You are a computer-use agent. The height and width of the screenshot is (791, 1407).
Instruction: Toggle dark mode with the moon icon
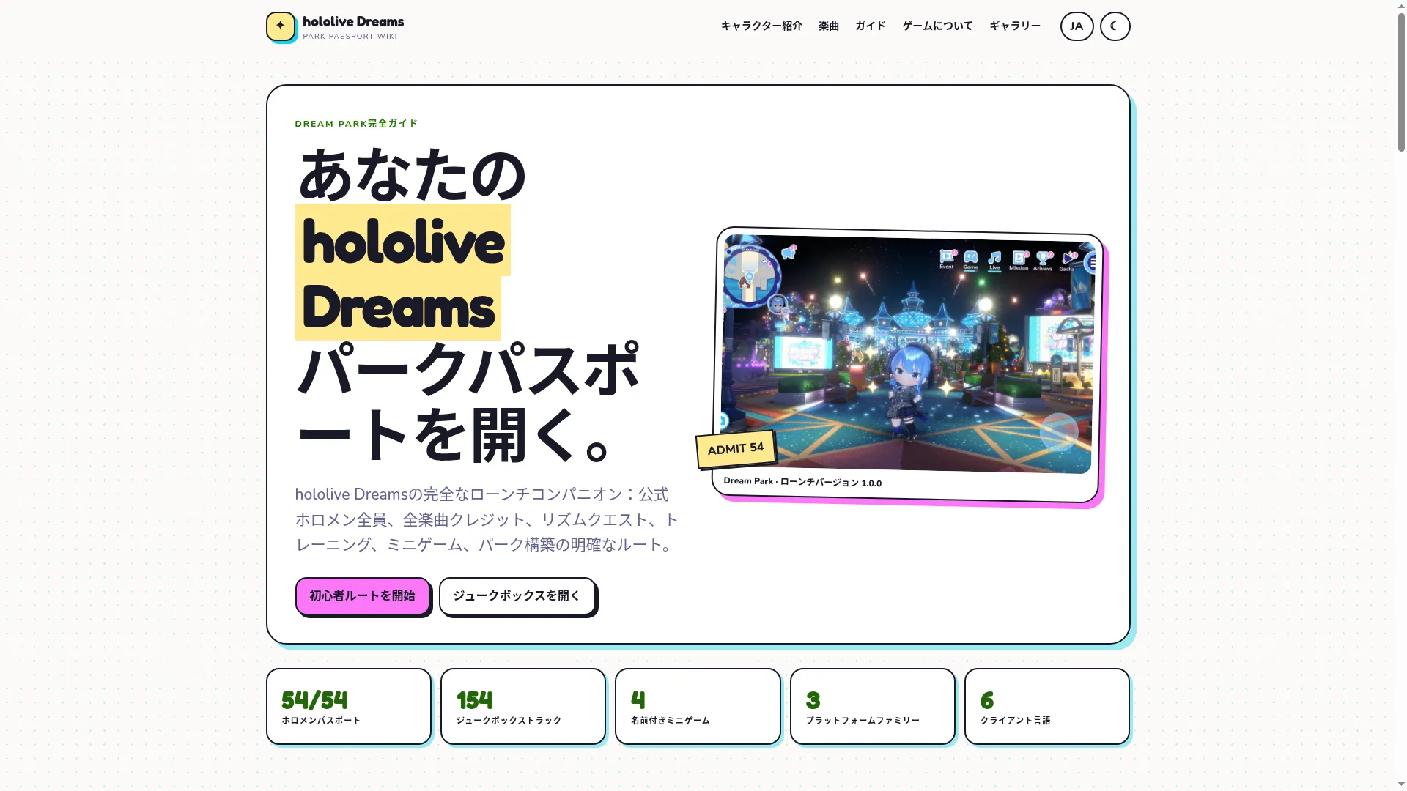(1115, 26)
